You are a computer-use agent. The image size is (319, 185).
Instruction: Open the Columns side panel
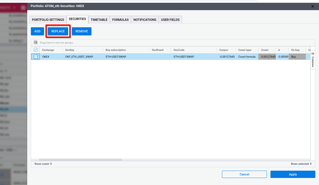(313, 60)
